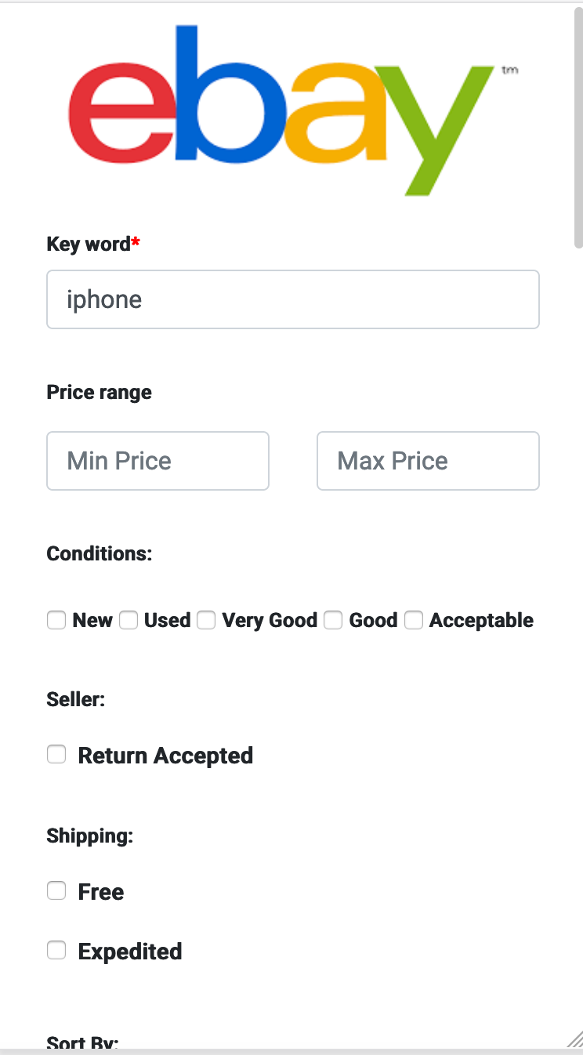Click the Min Price field

(158, 461)
